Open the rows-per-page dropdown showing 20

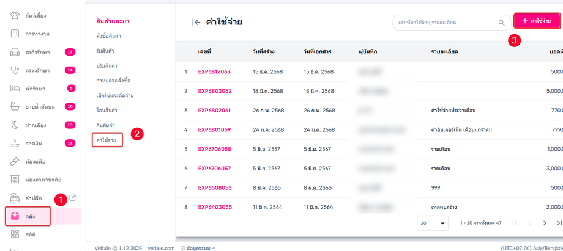point(433,223)
